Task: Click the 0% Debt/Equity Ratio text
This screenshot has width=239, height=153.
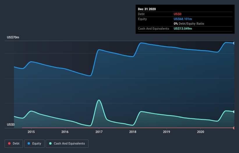Action: coord(189,24)
